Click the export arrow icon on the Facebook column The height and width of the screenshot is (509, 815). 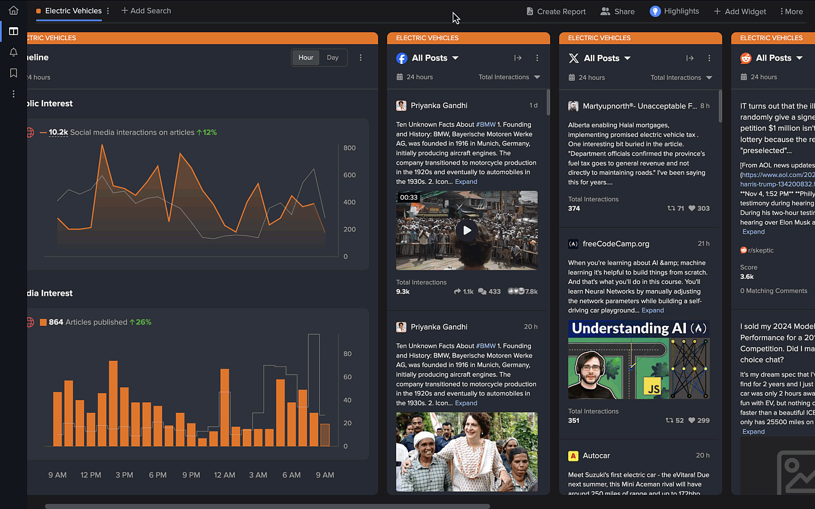517,58
